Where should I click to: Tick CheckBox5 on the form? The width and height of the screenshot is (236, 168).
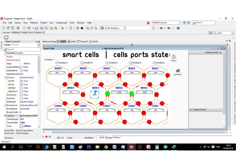tap(57, 63)
